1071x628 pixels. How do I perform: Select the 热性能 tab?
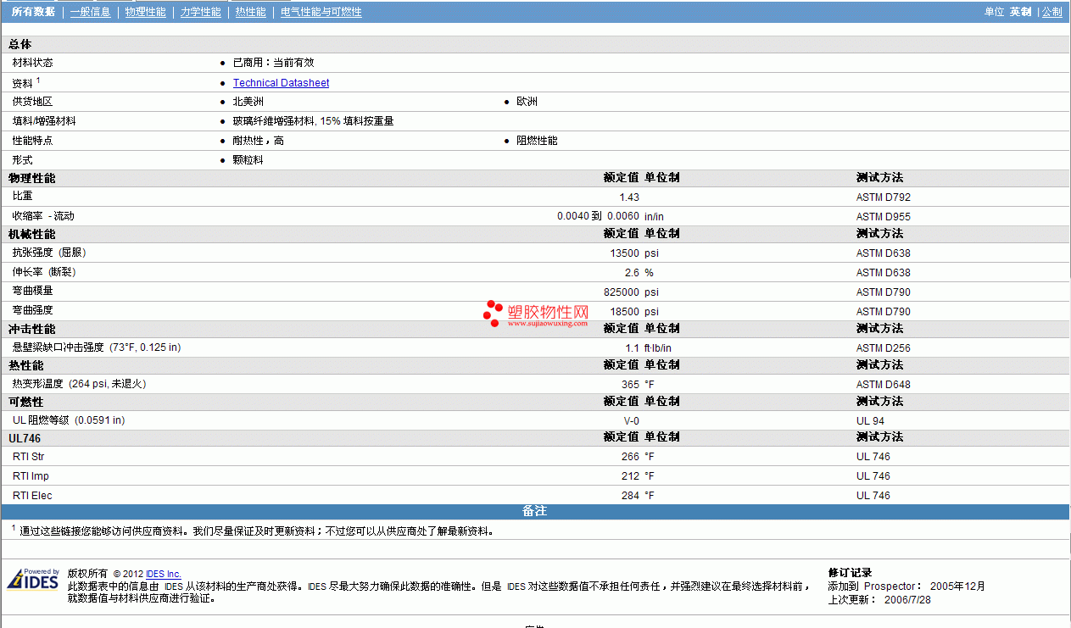(x=250, y=12)
